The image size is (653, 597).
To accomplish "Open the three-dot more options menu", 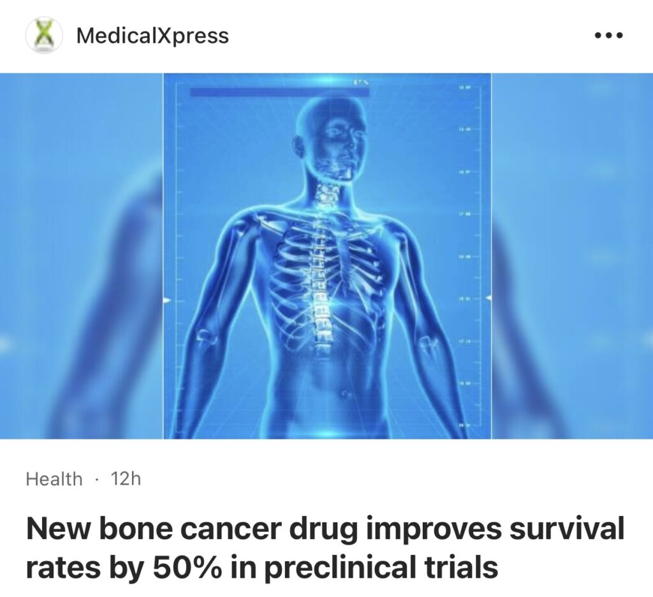I will pos(609,36).
